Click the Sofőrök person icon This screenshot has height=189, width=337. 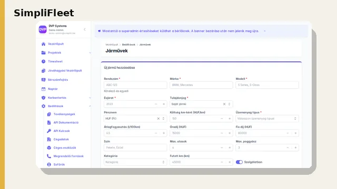tap(49, 164)
